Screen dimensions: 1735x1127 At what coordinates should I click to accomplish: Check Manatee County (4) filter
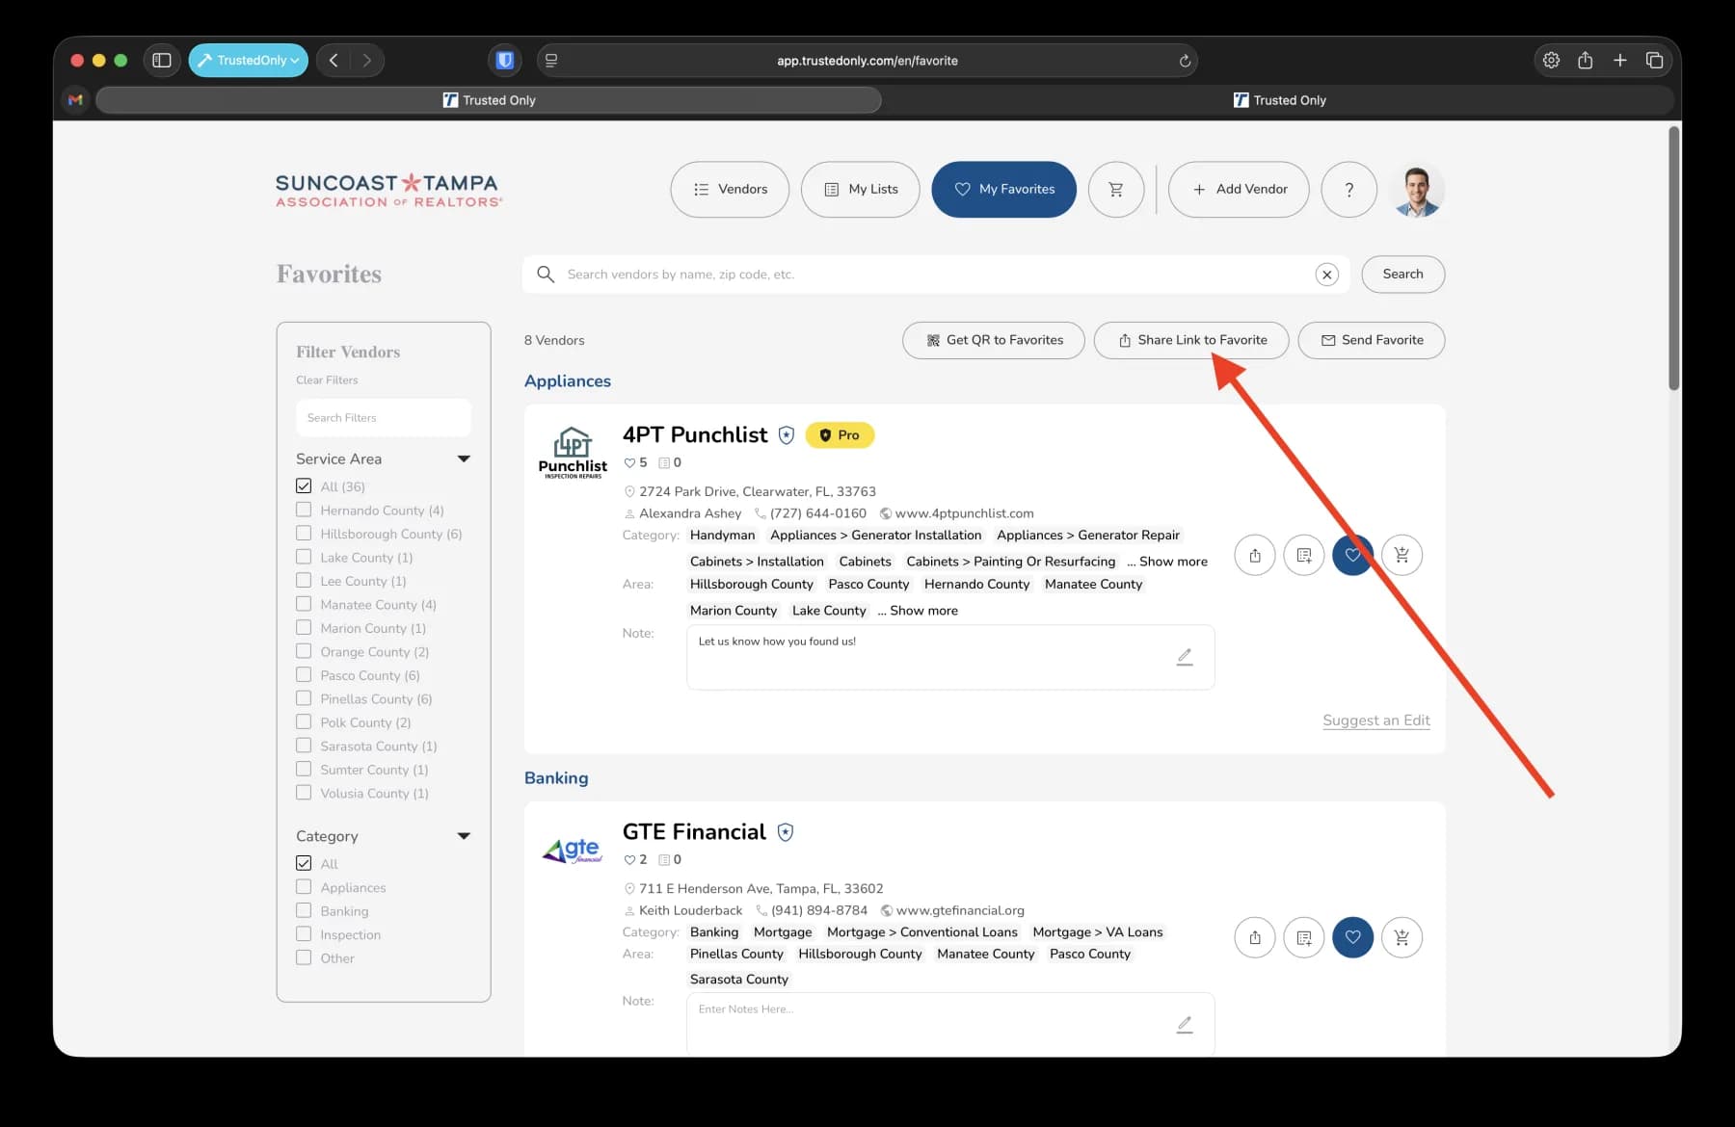point(304,604)
